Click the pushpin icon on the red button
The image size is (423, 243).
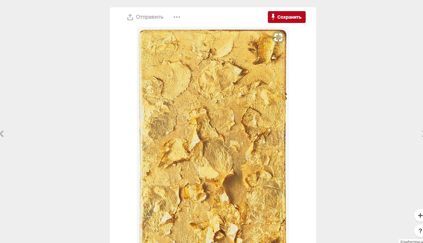click(x=273, y=17)
